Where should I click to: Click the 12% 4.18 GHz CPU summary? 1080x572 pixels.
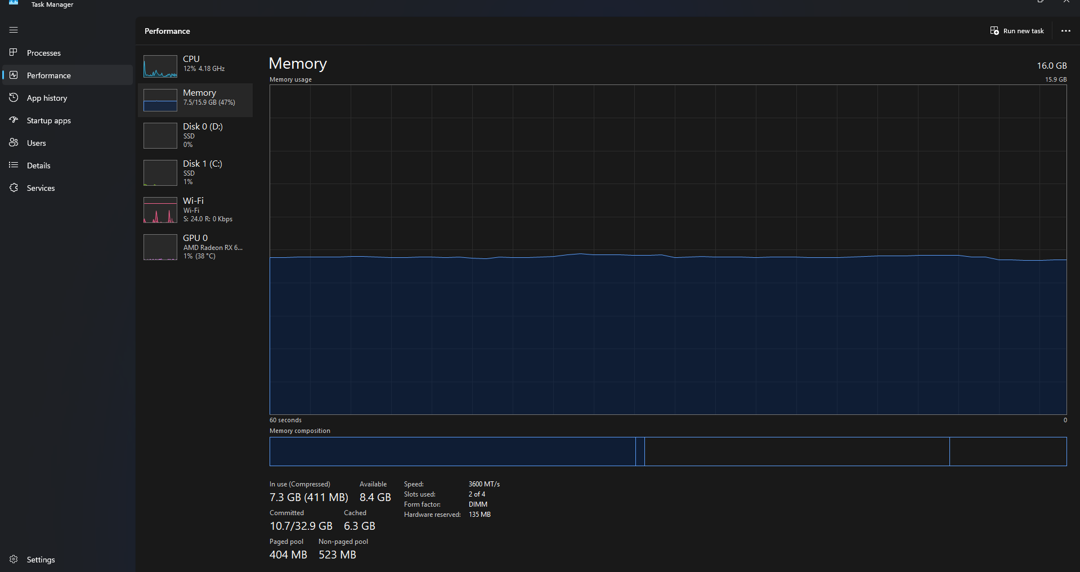point(204,69)
